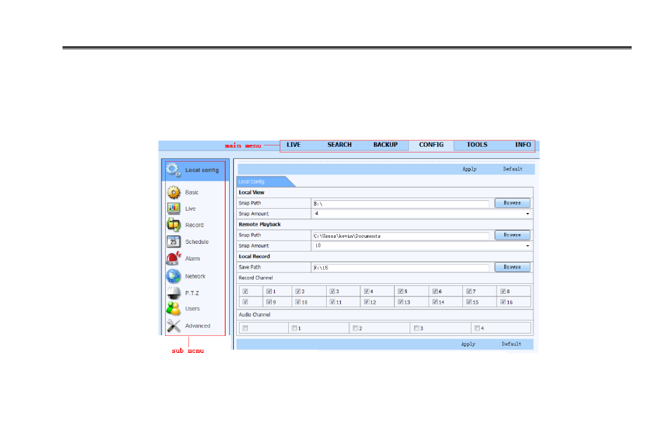
Task: Browse for Local Record save path
Action: 512,267
